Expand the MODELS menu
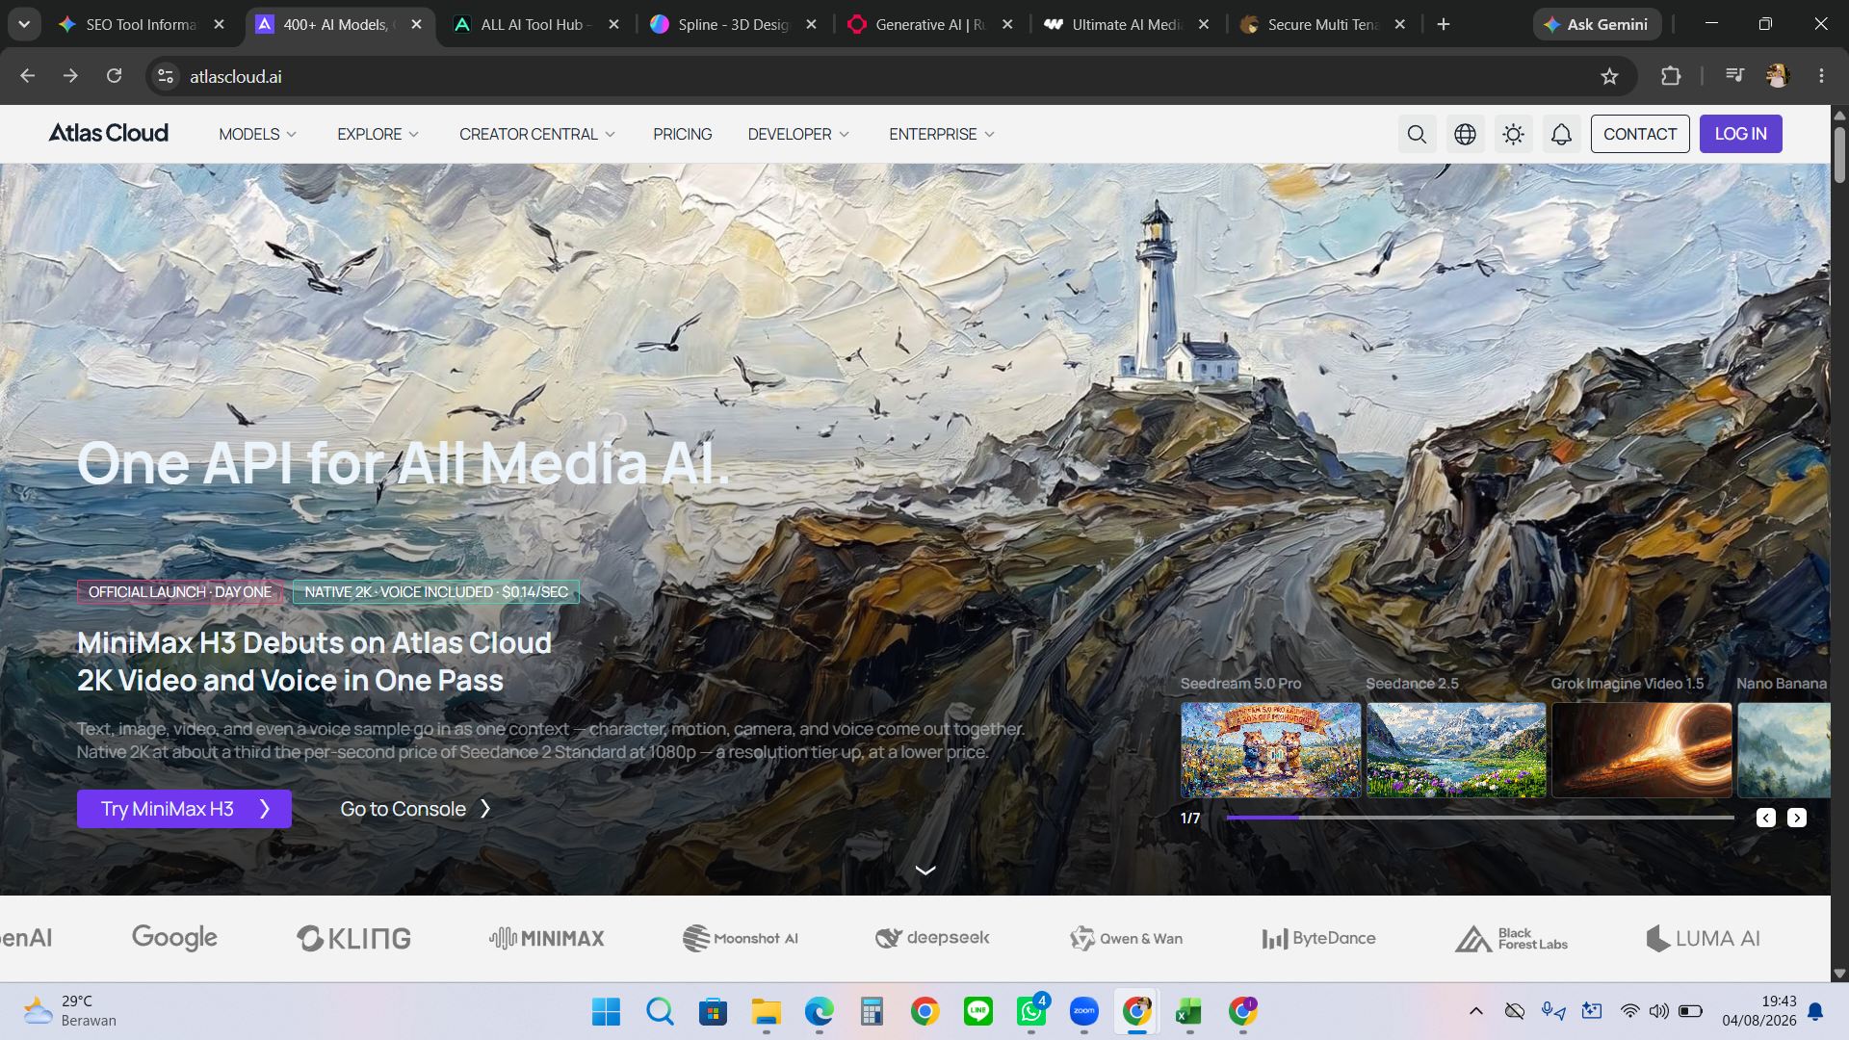The image size is (1849, 1040). click(x=257, y=134)
